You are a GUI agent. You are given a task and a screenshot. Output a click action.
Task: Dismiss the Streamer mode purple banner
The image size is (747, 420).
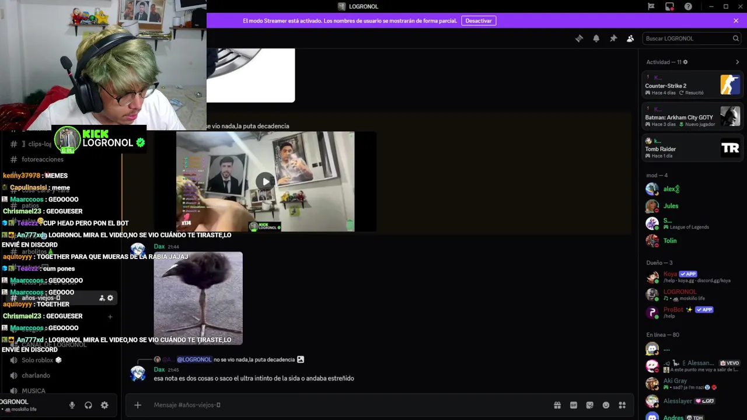(736, 20)
